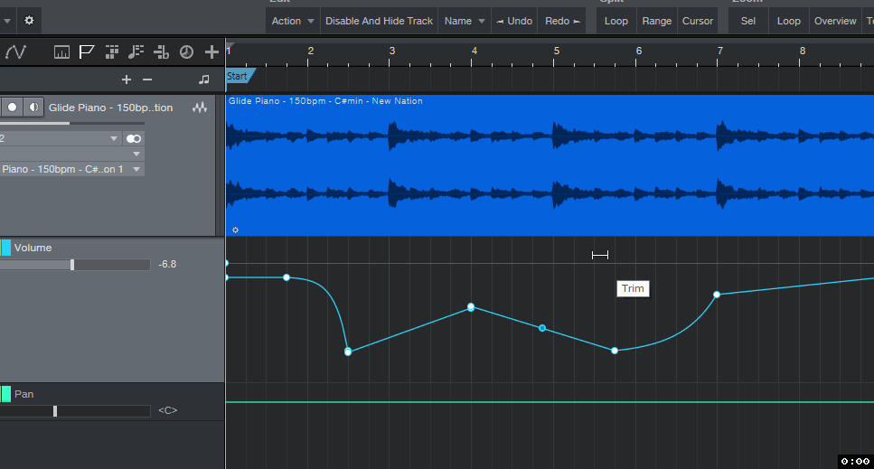Screen dimensions: 874x469
Task: Click the Split Loop button
Action: pos(616,21)
